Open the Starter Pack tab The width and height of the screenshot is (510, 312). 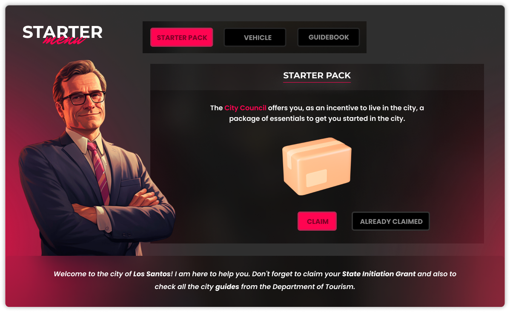click(181, 37)
